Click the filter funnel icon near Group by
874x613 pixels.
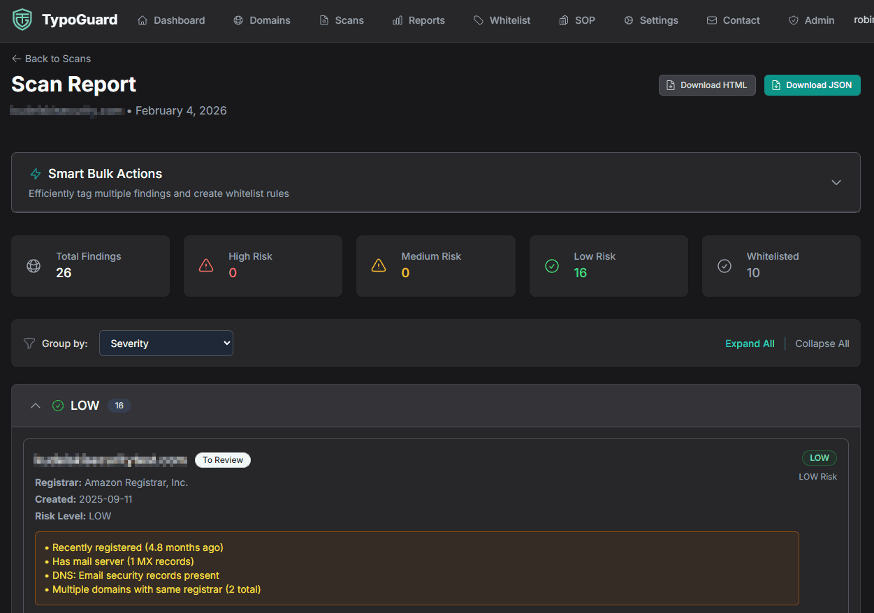(x=29, y=344)
